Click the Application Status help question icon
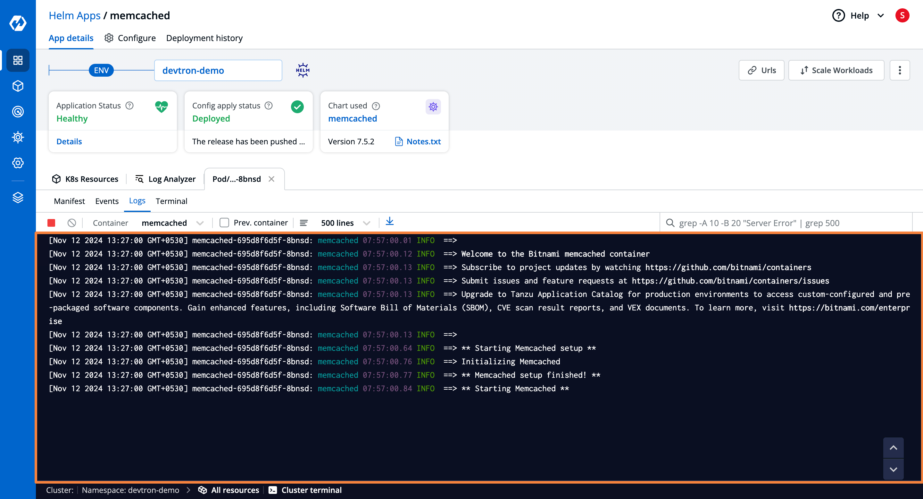Viewport: 923px width, 499px height. point(130,106)
